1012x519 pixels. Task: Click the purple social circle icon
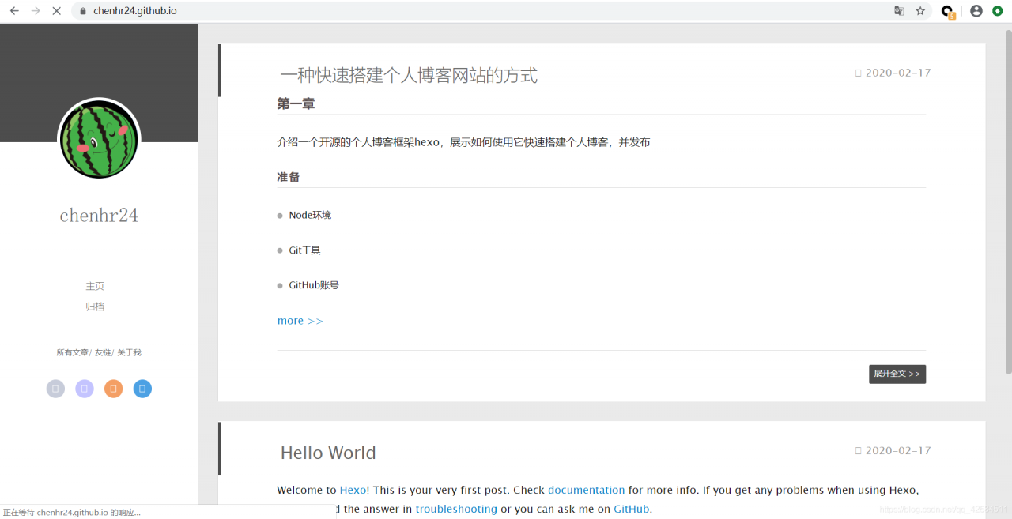click(x=85, y=389)
